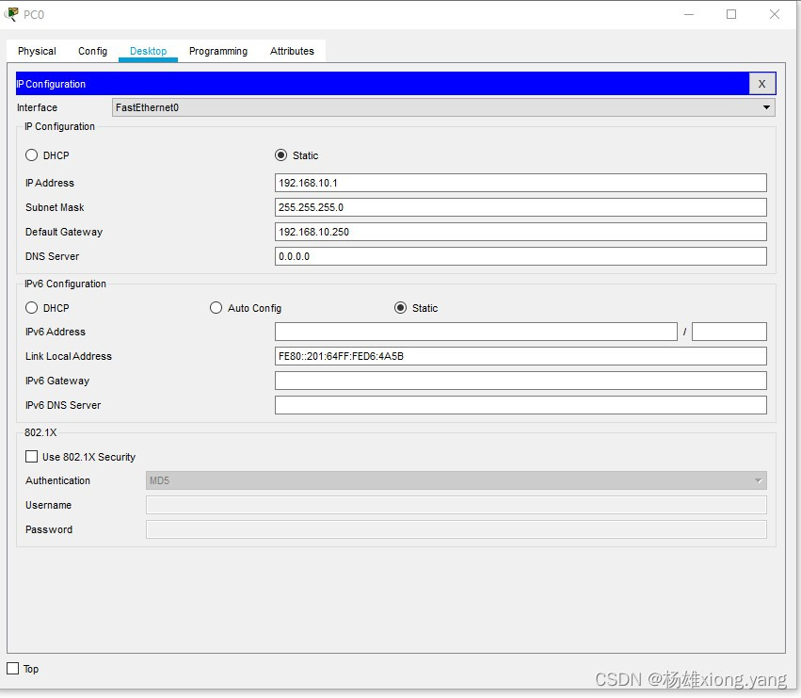Screen dimensions: 801x698
Task: Click the IP Address field showing 192.168.10.1
Action: 520,183
